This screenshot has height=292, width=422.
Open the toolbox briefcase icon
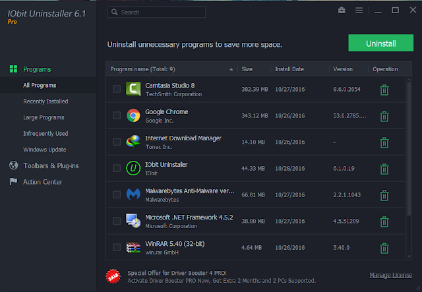[342, 11]
